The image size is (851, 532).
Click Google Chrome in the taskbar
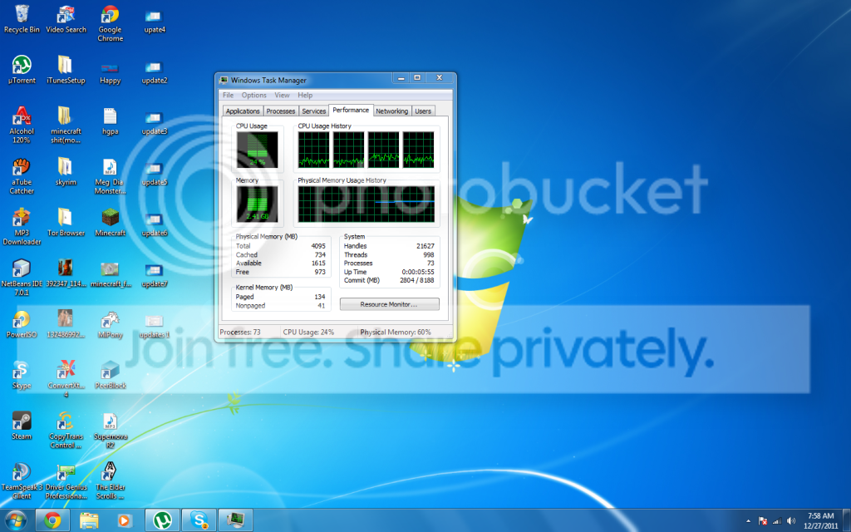[52, 520]
